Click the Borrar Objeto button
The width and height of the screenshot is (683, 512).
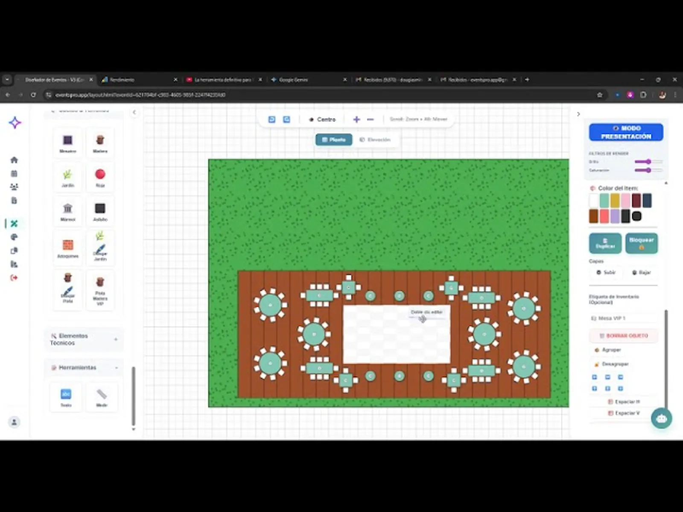pos(624,336)
